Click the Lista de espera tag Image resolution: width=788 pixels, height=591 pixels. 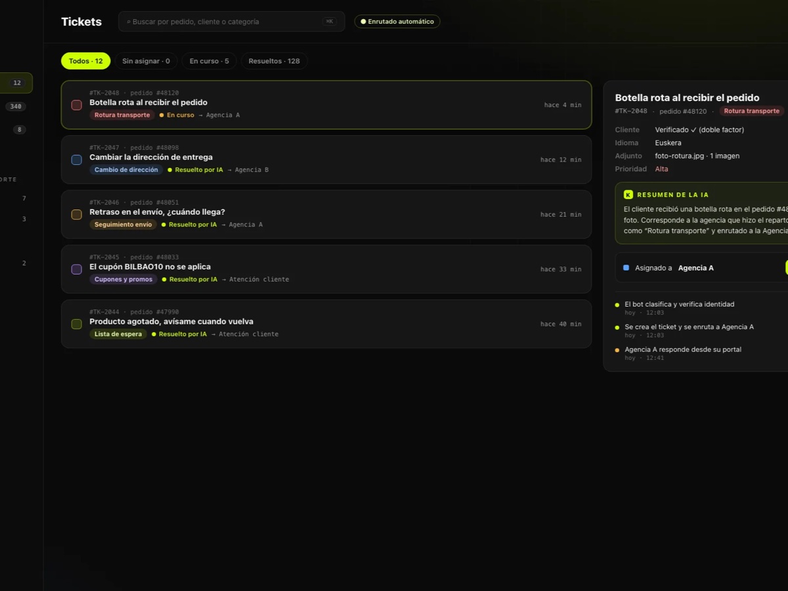118,334
